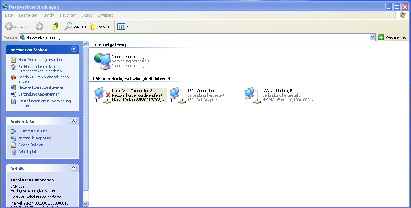Minimize the Netzwerkverbindungen window
The image size is (411, 208).
(389, 7)
